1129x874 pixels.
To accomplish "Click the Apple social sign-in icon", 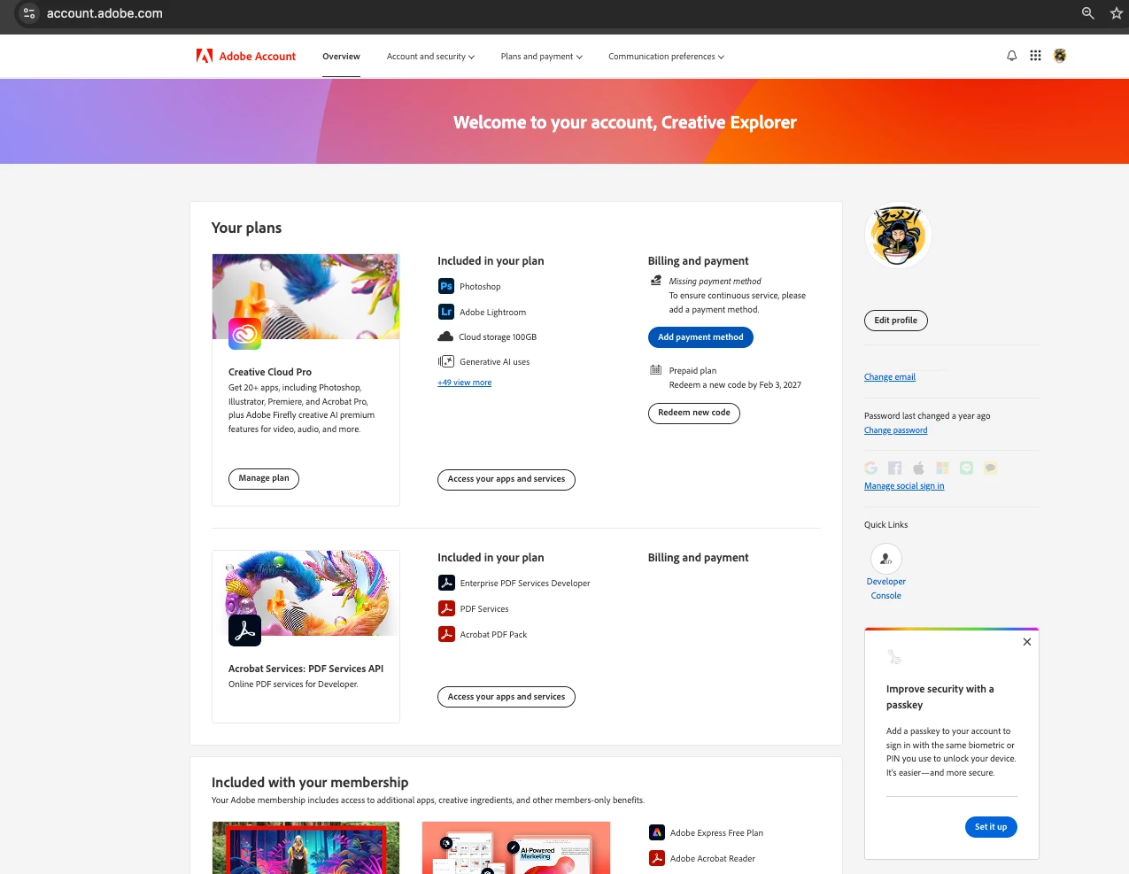I will [919, 468].
